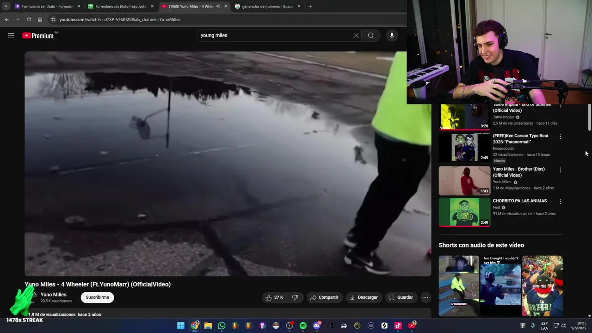Switch to the first 'Formulario sin título' Forms tab
Image resolution: width=592 pixels, height=333 pixels.
point(47,6)
